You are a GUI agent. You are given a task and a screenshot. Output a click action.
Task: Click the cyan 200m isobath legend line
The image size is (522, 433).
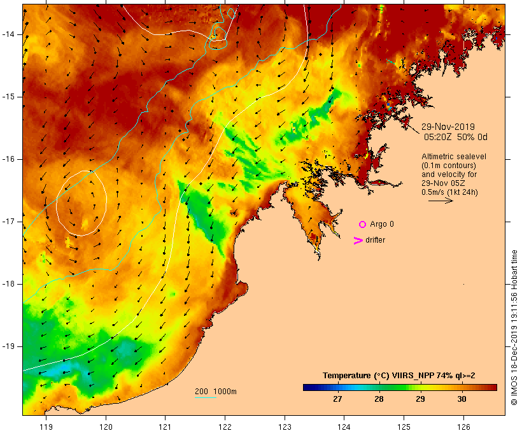(x=206, y=397)
